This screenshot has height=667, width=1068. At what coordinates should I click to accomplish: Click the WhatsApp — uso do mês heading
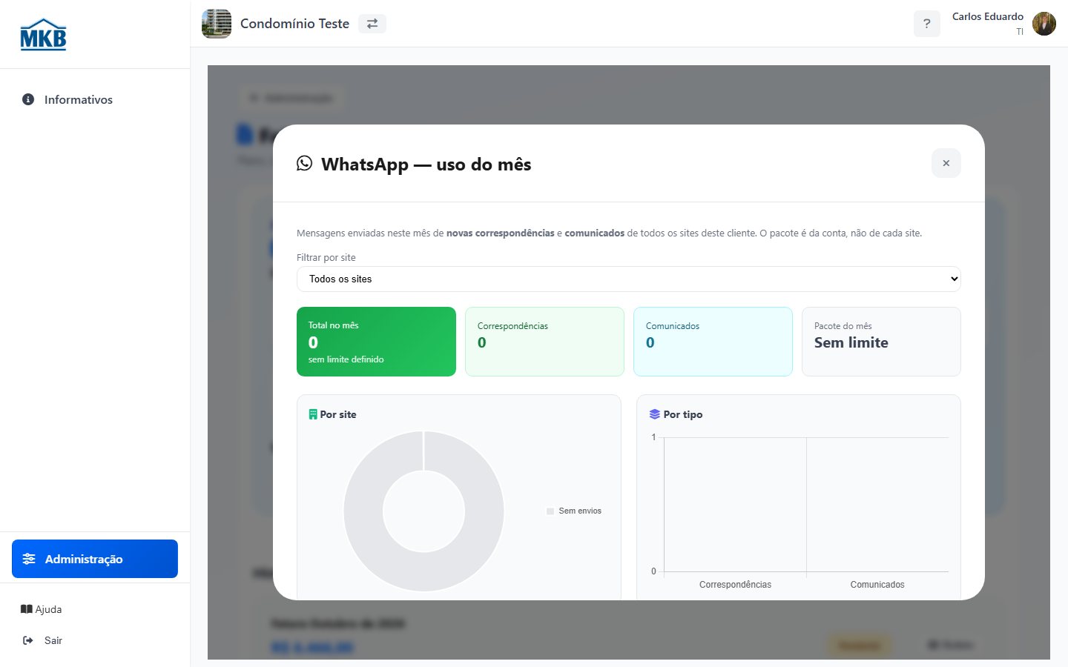tap(426, 164)
